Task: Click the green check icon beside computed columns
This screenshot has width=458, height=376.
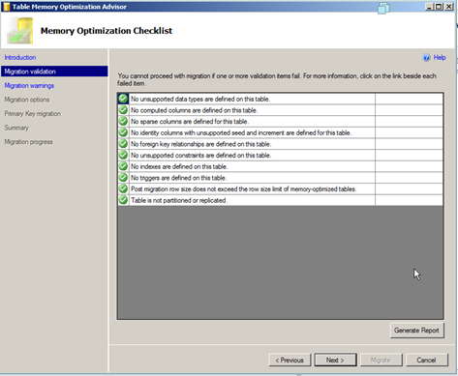Action: (x=123, y=110)
